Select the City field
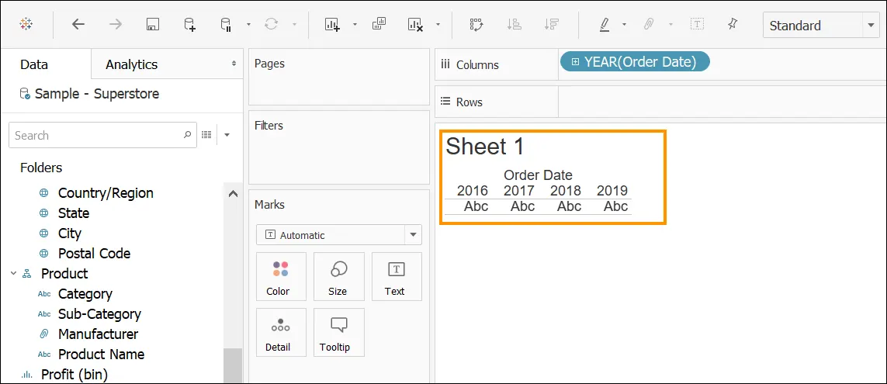Image resolution: width=887 pixels, height=384 pixels. tap(70, 233)
